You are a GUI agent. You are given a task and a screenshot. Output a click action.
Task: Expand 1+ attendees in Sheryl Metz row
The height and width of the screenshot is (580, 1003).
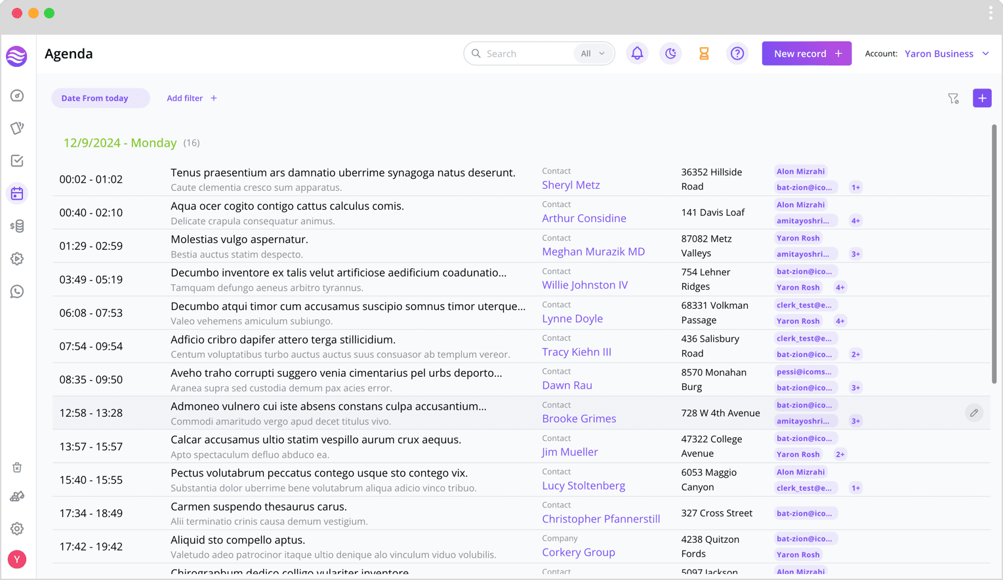tap(856, 187)
